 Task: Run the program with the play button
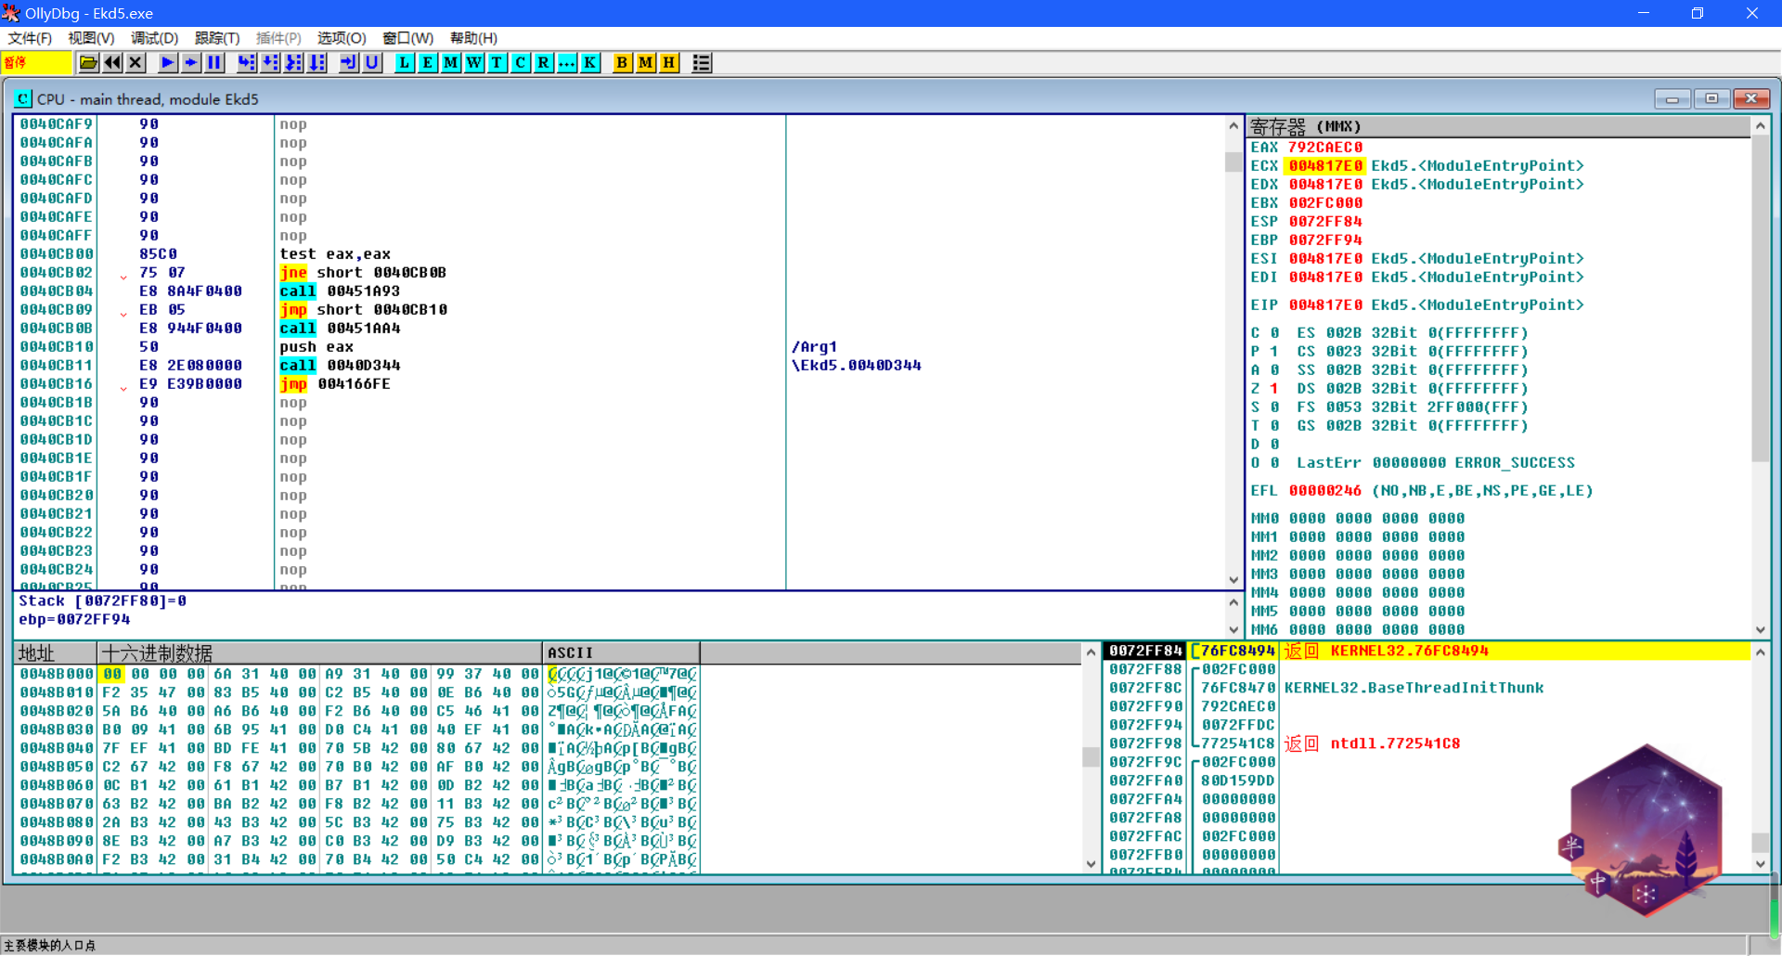[167, 63]
